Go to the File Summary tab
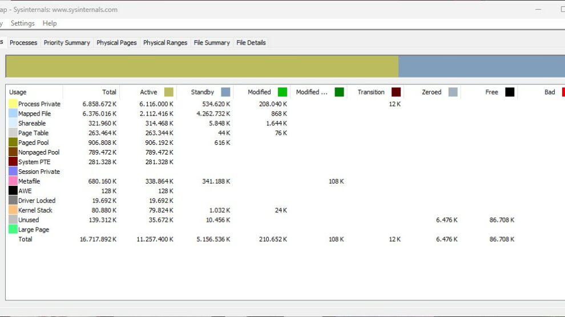Image resolution: width=565 pixels, height=317 pixels. [x=212, y=43]
